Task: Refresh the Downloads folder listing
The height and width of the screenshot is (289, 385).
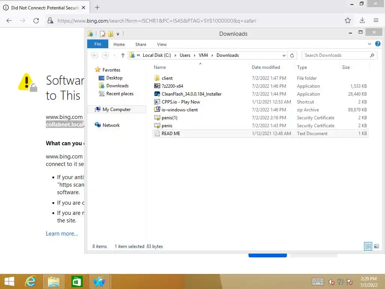Action: 292,55
